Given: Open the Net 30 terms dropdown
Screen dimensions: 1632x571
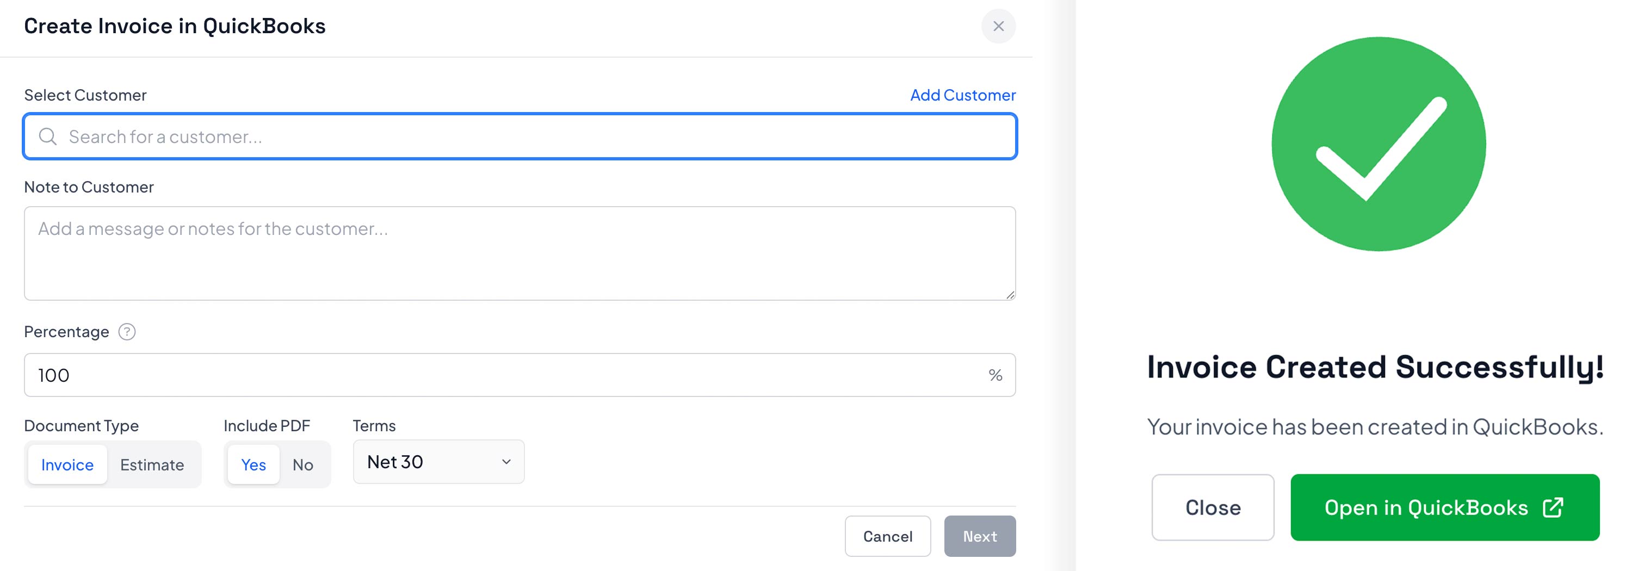Looking at the screenshot, I should tap(438, 462).
